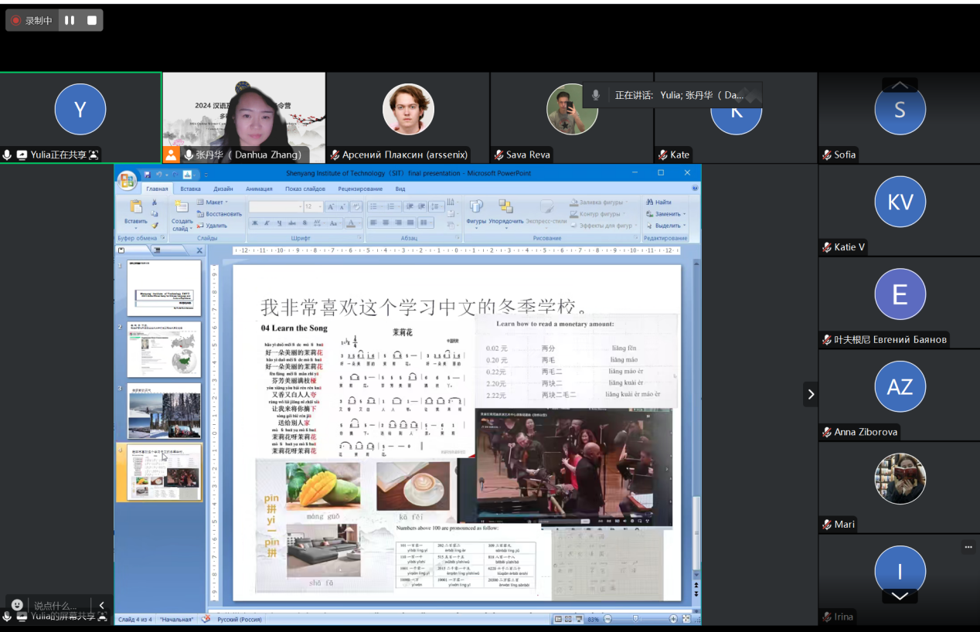
Task: Toggle bulleted list formatting
Action: (x=375, y=206)
